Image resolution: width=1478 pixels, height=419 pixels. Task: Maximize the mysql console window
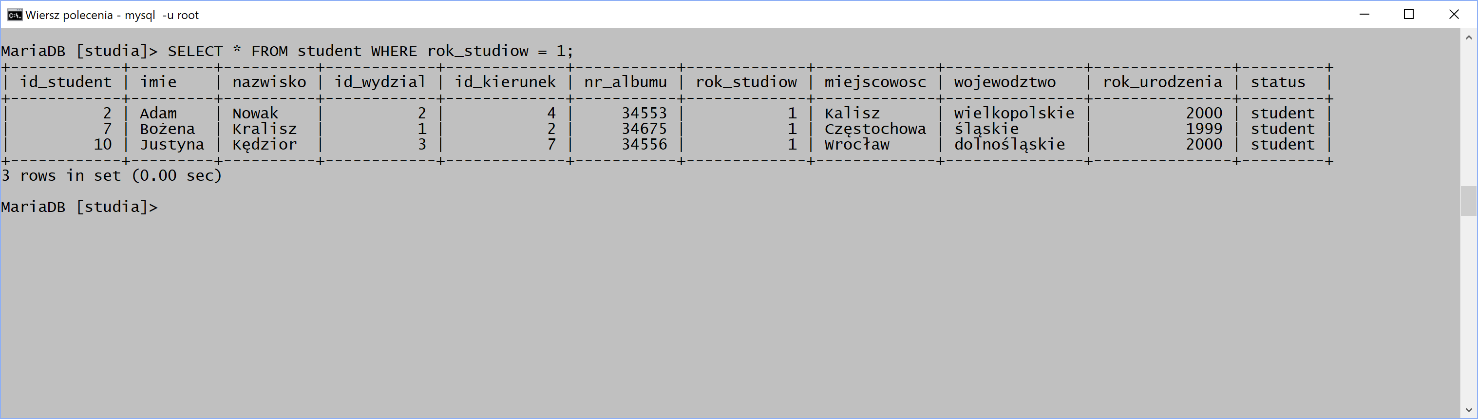point(1408,14)
